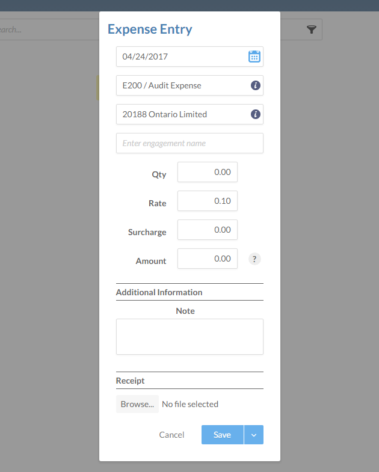Browse for a receipt file
Screen dimensions: 379x472
pyautogui.click(x=137, y=404)
